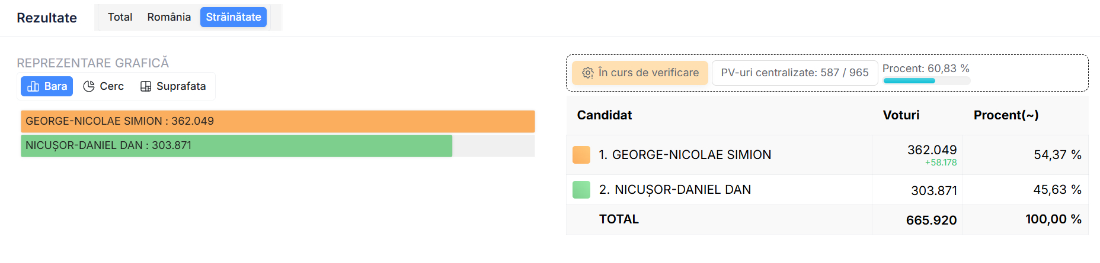The height and width of the screenshot is (263, 1100).
Task: Click the pie chart Cerc icon
Action: 89,86
